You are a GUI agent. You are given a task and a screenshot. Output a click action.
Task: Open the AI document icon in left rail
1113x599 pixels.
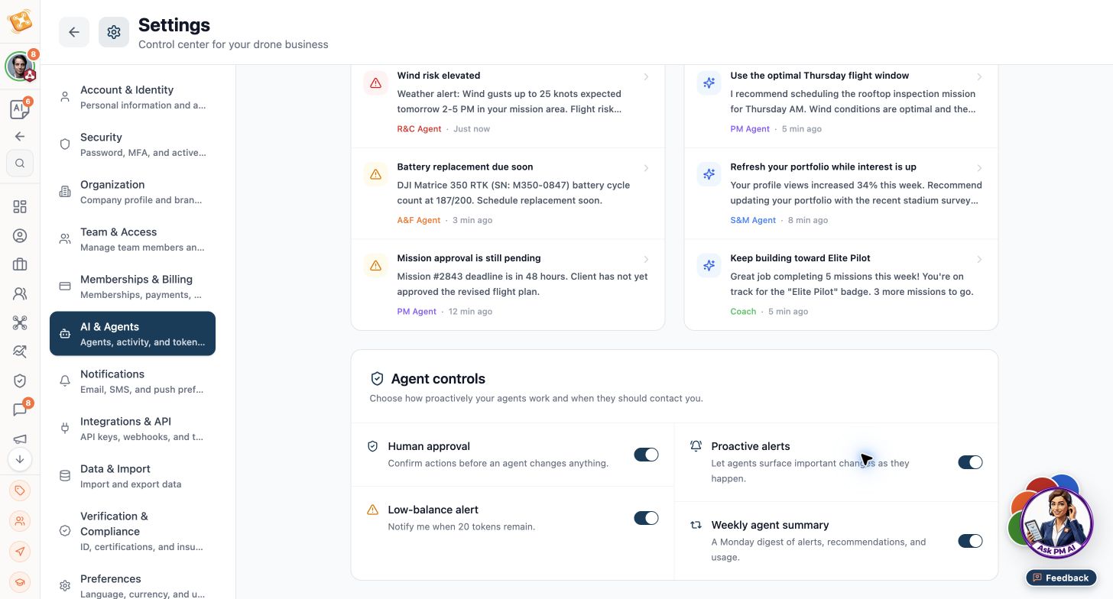(x=19, y=109)
